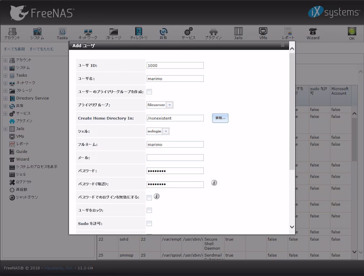Toggle パスワードでのログインを無効にする checkbox
The image size is (364, 276).
149,198
